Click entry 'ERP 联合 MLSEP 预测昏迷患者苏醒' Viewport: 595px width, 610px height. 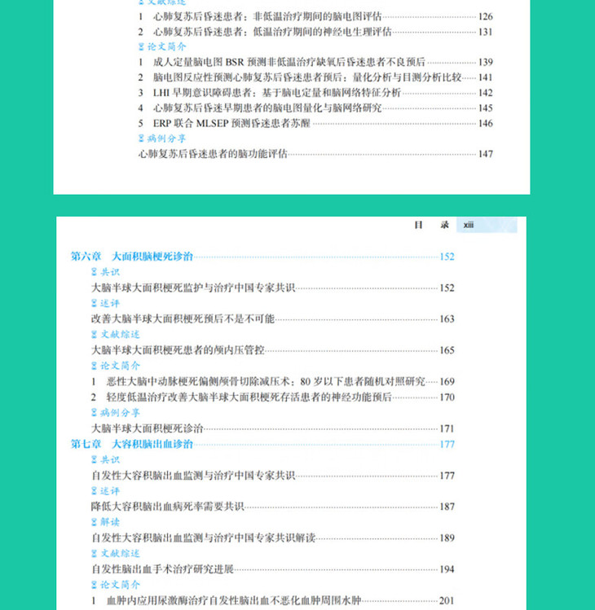[x=231, y=123]
